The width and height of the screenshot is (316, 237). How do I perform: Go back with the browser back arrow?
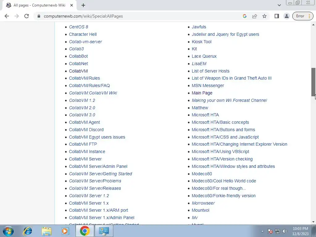pyautogui.click(x=7, y=16)
